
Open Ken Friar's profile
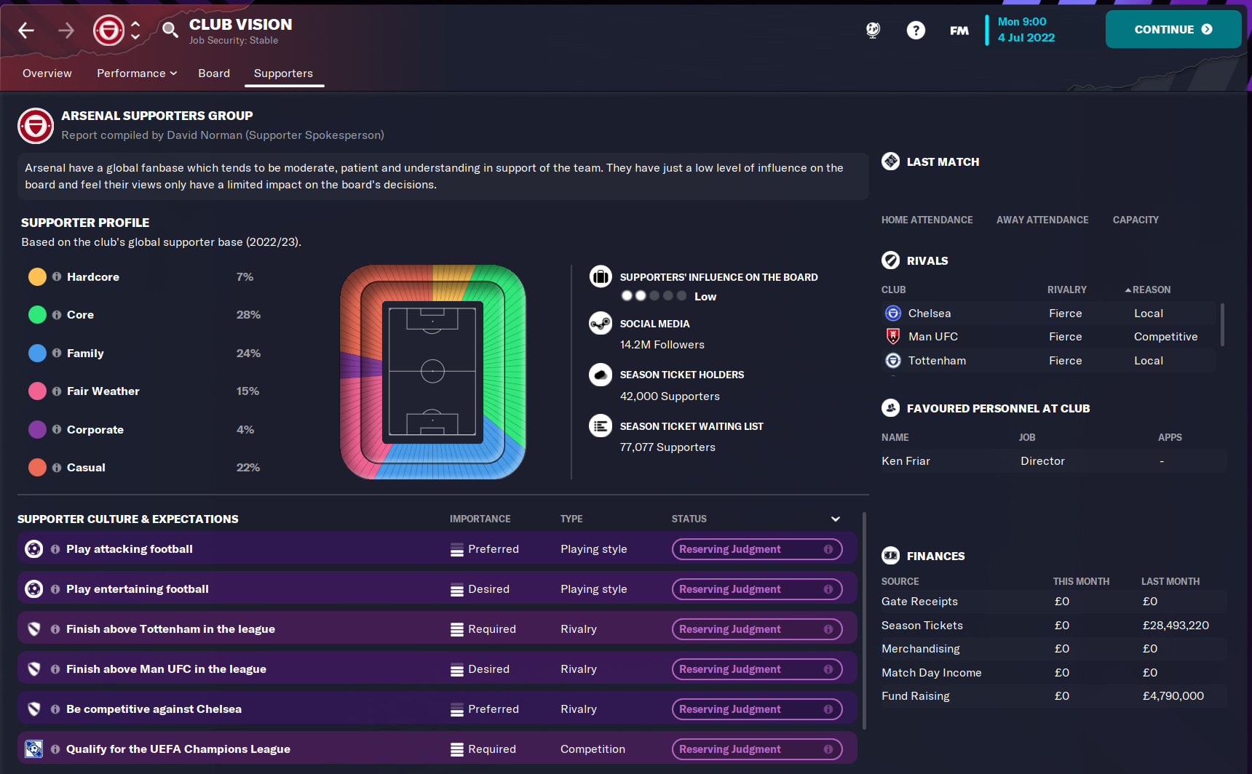(x=906, y=461)
